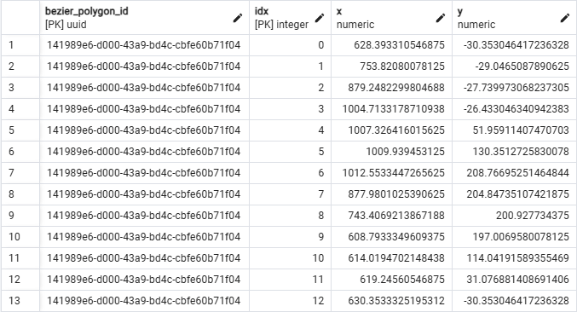Click y cell 114.04191589355469
This screenshot has height=312, width=577.
pos(515,258)
